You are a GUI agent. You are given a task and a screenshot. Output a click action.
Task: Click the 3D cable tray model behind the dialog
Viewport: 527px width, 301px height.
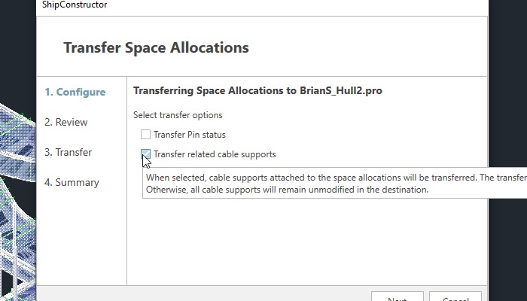pos(17,202)
